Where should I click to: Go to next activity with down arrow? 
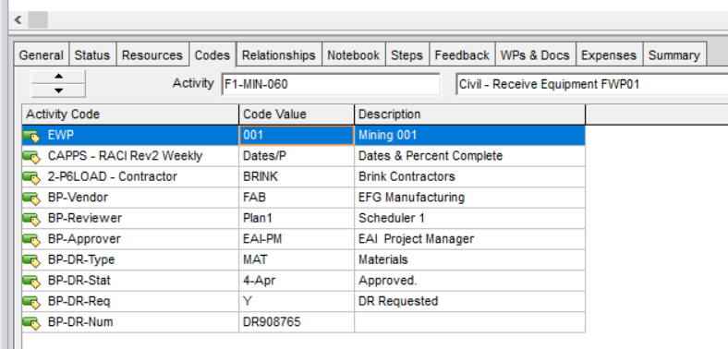pos(58,90)
